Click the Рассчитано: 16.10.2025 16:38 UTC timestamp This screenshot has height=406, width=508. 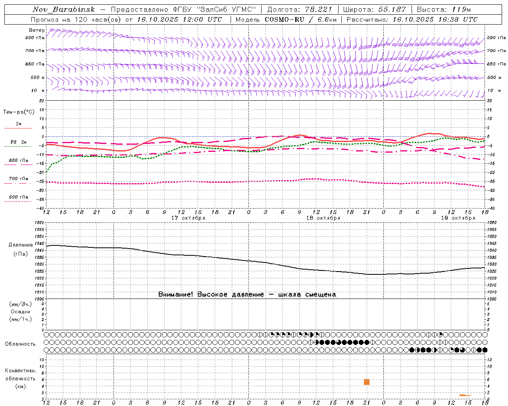(x=412, y=19)
